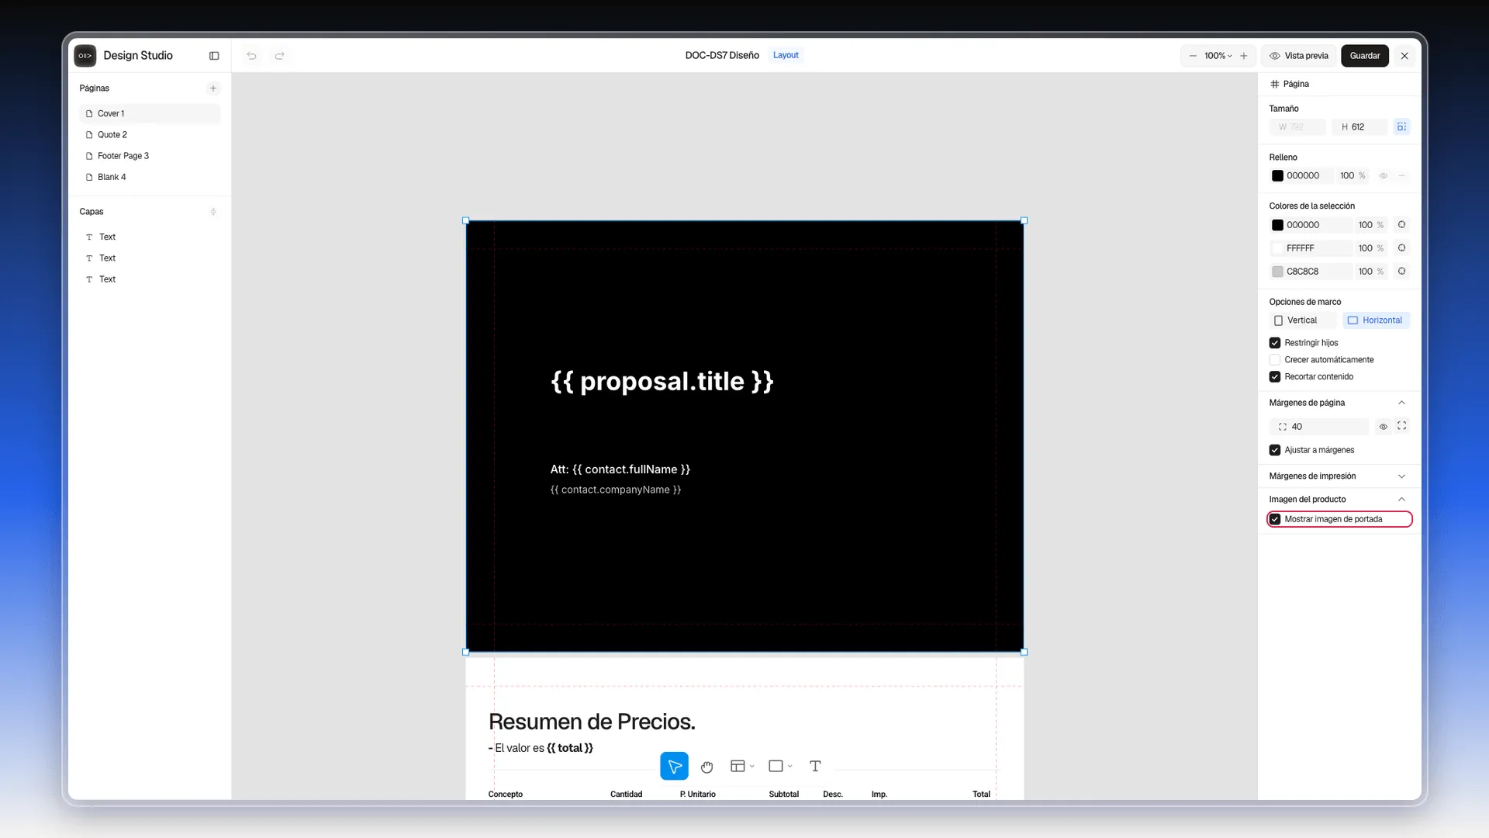Click the Guardar button
Viewport: 1489px width, 838px height.
(1364, 56)
